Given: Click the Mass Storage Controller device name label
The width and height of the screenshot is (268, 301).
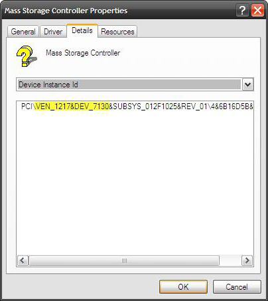Looking at the screenshot, I should [83, 53].
